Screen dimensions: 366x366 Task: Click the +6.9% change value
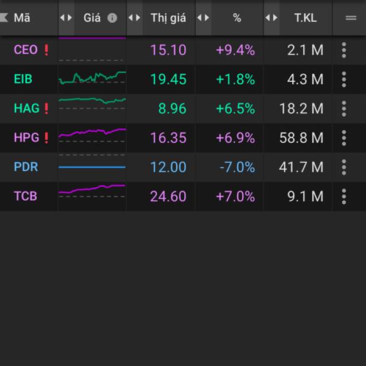pyautogui.click(x=235, y=138)
